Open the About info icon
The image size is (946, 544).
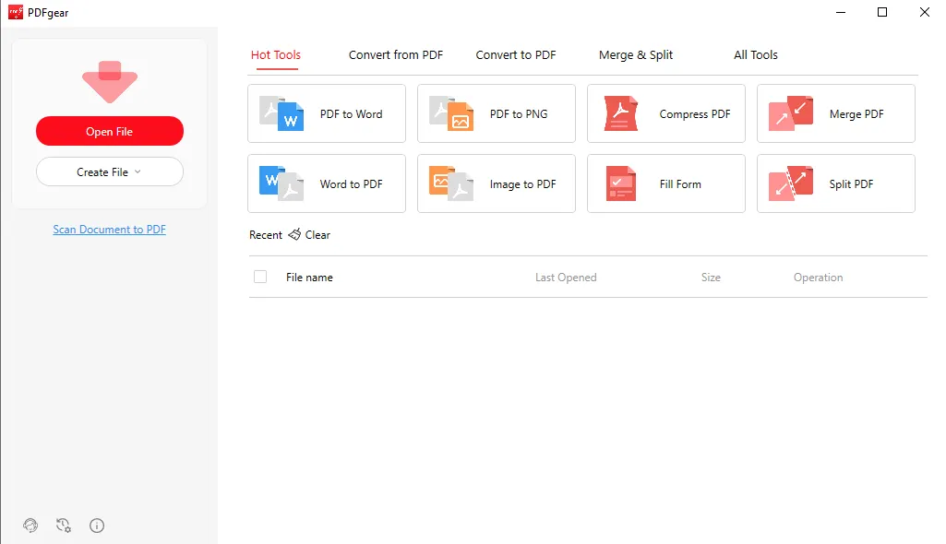pos(97,526)
